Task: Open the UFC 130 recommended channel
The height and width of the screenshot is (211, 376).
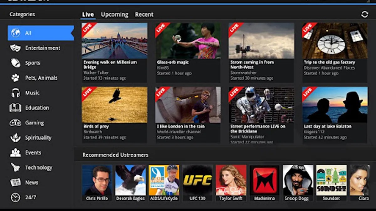Action: click(x=197, y=183)
